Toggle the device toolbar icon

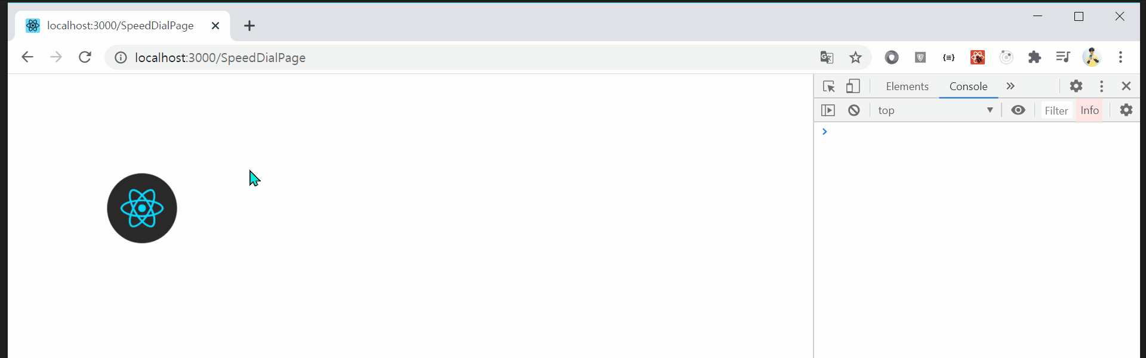coord(853,87)
